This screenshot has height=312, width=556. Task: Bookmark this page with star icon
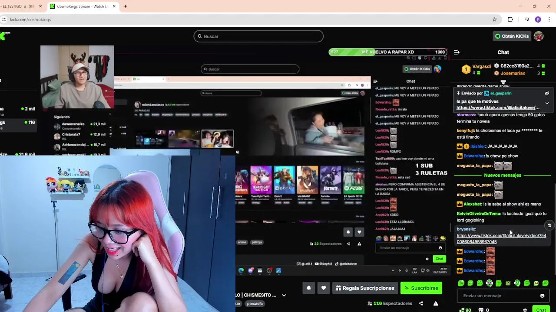[494, 19]
